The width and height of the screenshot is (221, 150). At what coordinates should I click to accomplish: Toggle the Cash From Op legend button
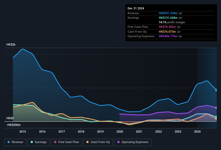tap(98, 142)
